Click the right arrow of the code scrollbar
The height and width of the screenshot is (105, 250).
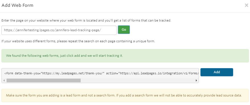[x=196, y=80]
